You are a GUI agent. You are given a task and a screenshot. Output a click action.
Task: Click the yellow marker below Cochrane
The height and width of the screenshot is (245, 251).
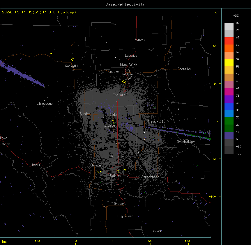(99, 172)
